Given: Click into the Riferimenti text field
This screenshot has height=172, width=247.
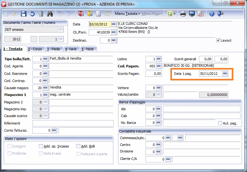Looking at the screenshot, I should click(x=73, y=123).
